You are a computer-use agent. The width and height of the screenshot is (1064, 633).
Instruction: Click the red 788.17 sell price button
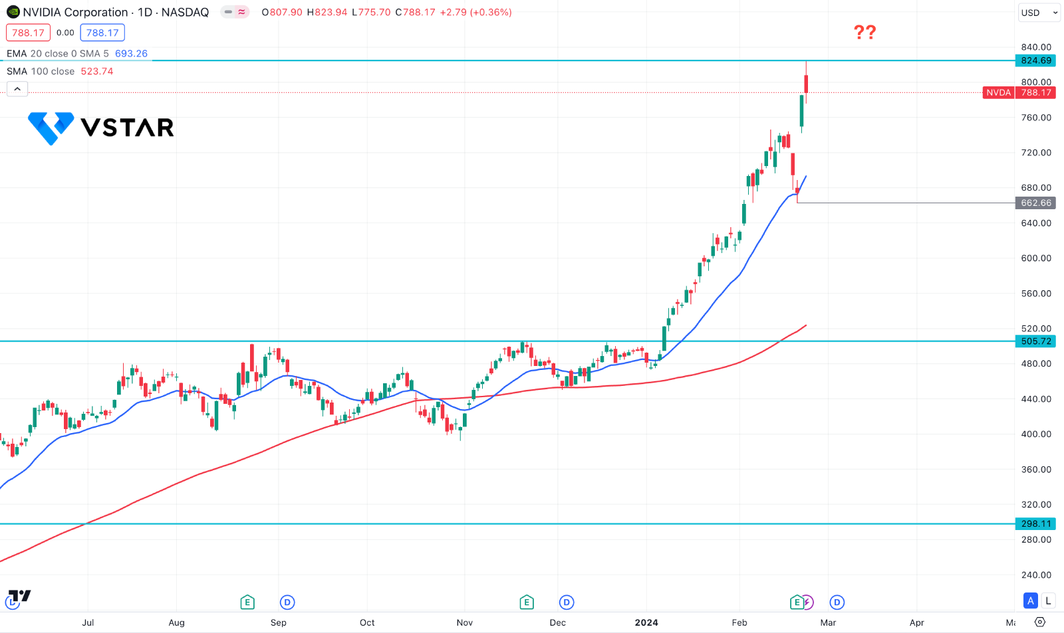click(28, 33)
